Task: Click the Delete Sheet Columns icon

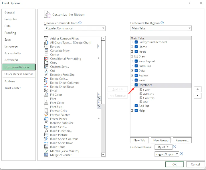Action: (x=46, y=83)
